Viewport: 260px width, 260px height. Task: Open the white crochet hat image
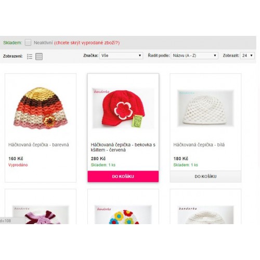(x=205, y=108)
